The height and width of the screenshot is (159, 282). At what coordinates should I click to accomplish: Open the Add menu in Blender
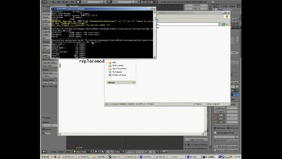click(59, 2)
